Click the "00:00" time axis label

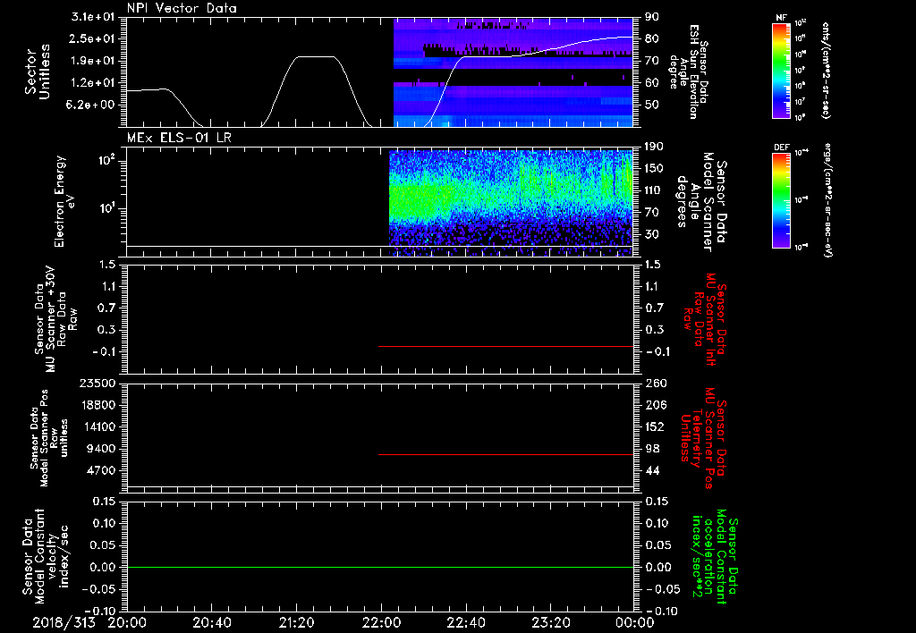pos(635,622)
